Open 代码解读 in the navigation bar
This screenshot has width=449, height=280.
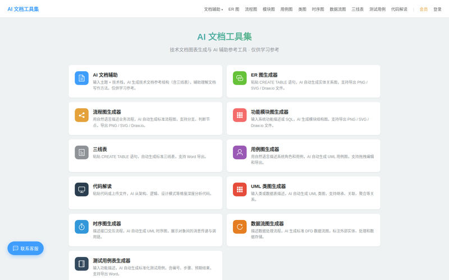coord(399,9)
